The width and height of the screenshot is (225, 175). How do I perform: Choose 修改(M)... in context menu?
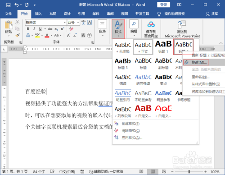click(x=196, y=62)
